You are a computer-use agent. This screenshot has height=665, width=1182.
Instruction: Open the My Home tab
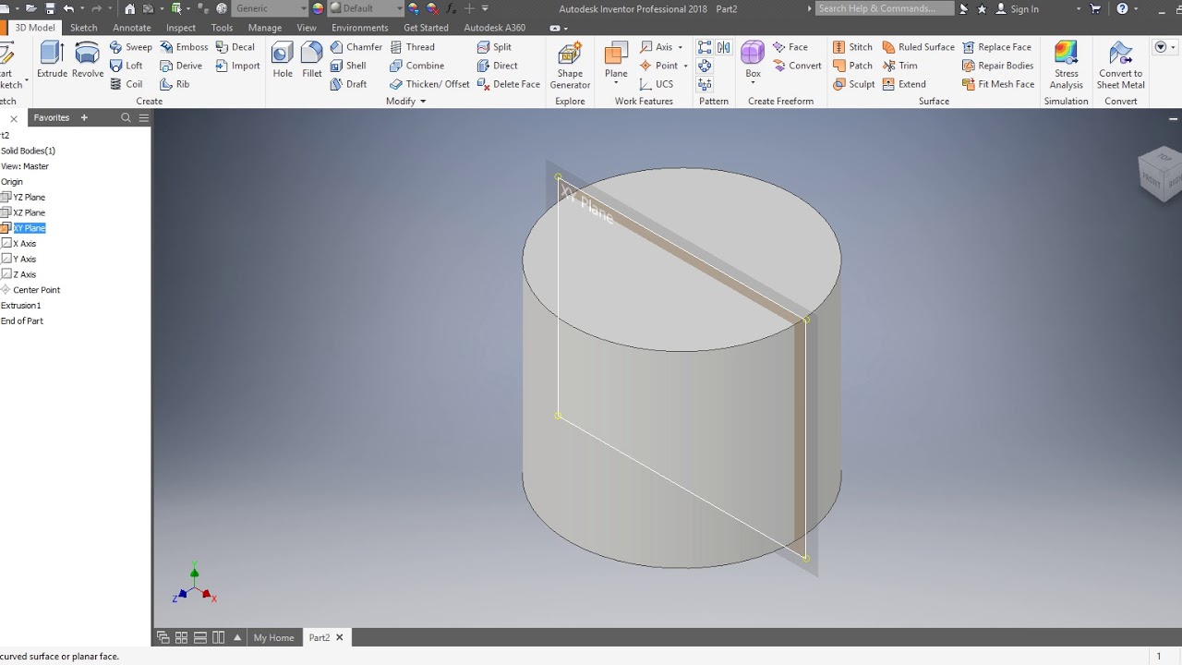coord(273,637)
